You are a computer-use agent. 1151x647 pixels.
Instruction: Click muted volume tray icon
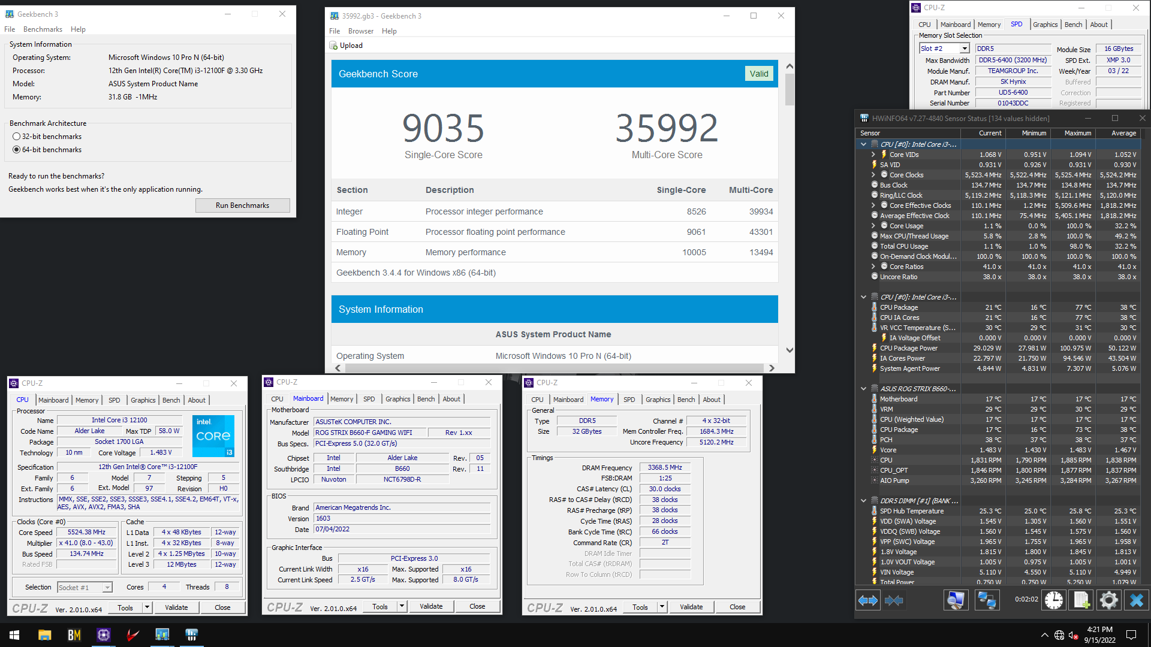point(1074,635)
